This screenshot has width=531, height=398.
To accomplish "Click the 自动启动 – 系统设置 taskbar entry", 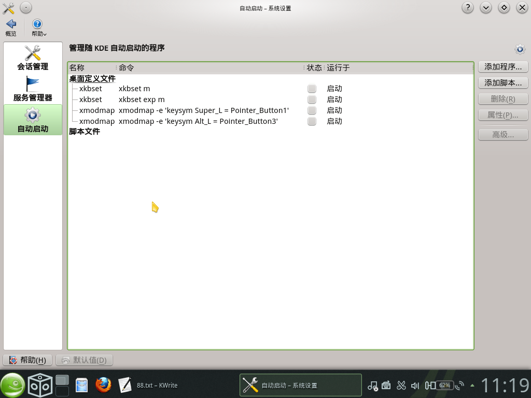I will coord(300,385).
